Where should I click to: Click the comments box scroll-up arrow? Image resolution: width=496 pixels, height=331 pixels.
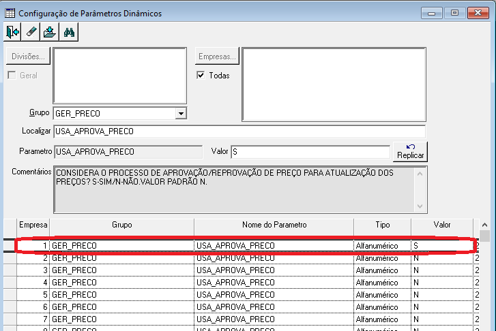420,174
